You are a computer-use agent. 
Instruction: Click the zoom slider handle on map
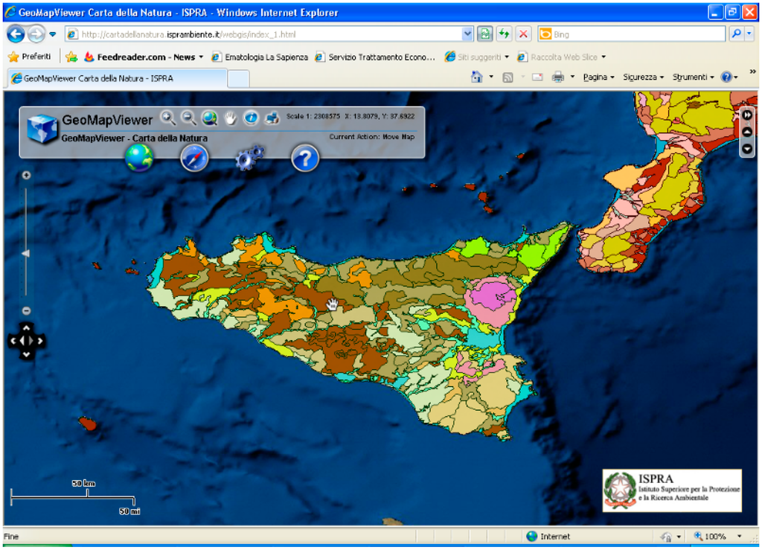point(26,254)
